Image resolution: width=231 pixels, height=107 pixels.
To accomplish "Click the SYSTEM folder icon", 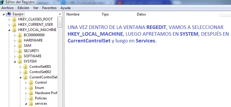I will pyautogui.click(x=20, y=61).
